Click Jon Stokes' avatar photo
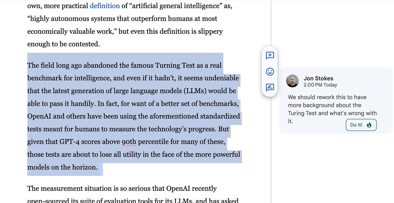This screenshot has width=394, height=203. (x=292, y=81)
